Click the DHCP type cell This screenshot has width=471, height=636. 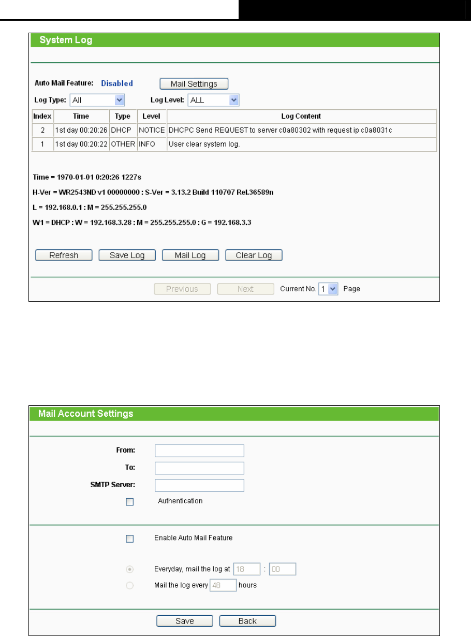pyautogui.click(x=123, y=130)
